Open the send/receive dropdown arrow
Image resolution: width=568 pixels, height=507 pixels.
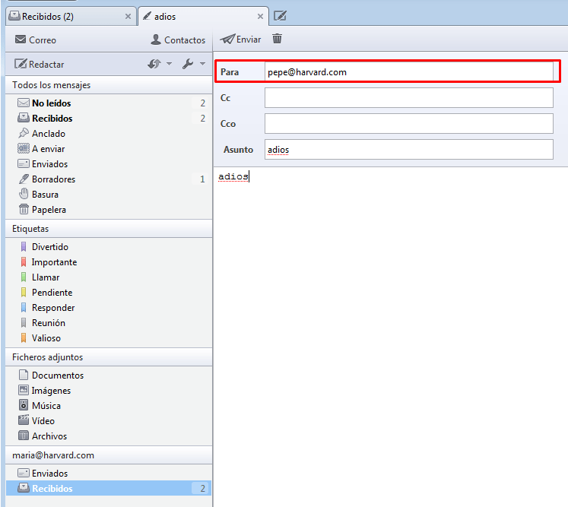[x=169, y=65]
